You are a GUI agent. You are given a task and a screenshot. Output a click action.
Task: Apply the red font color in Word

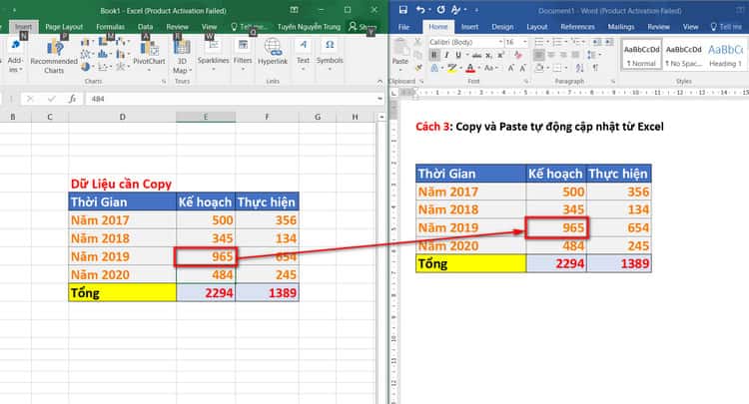click(x=470, y=68)
